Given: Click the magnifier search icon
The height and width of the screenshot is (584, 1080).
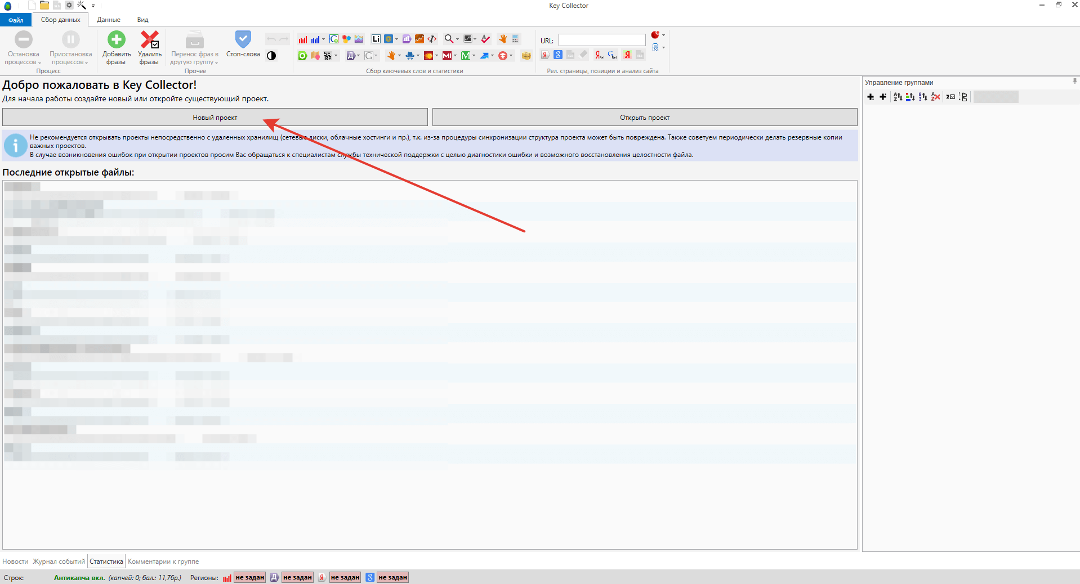Looking at the screenshot, I should pyautogui.click(x=449, y=39).
